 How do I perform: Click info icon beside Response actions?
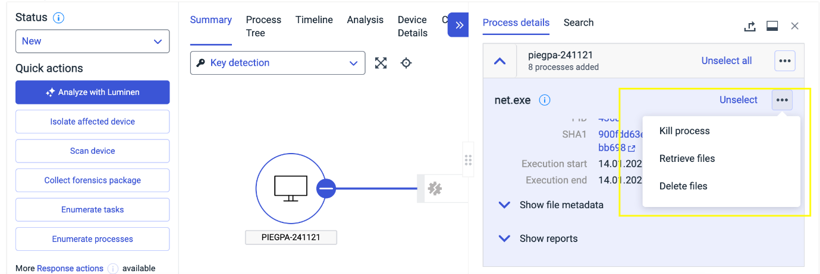click(112, 269)
